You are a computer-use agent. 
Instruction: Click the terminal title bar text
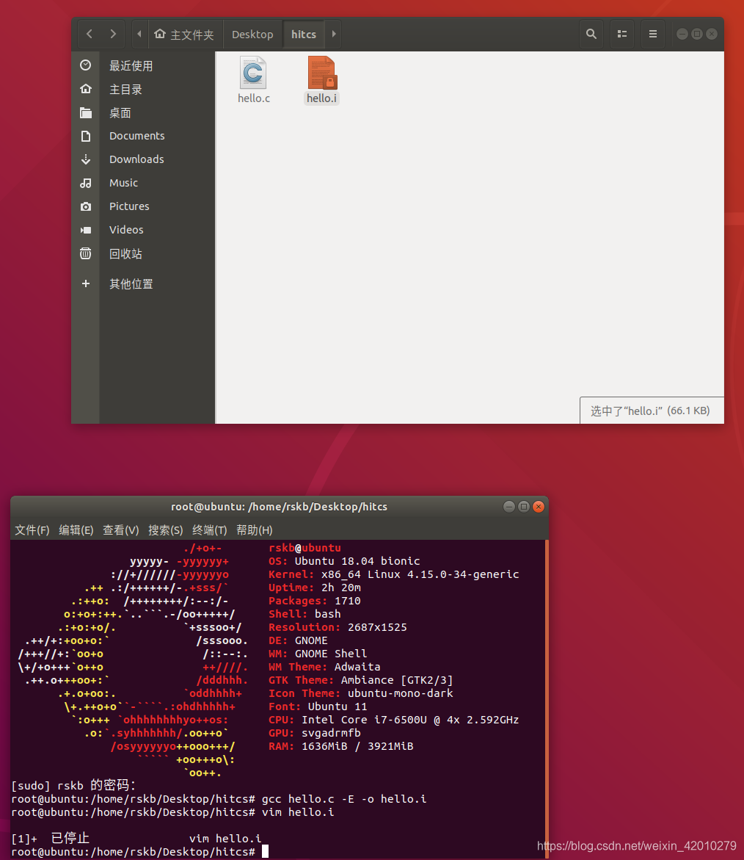279,507
